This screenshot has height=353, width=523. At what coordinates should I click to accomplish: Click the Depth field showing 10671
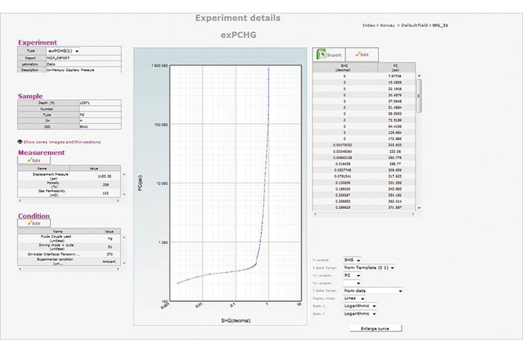100,103
